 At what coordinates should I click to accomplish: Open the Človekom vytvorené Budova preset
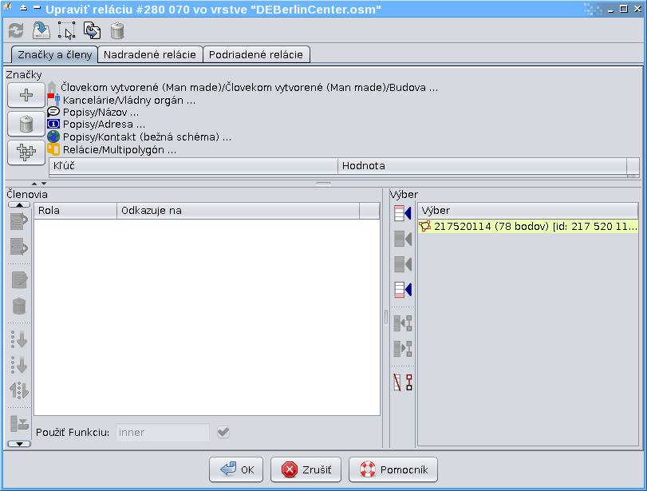249,88
